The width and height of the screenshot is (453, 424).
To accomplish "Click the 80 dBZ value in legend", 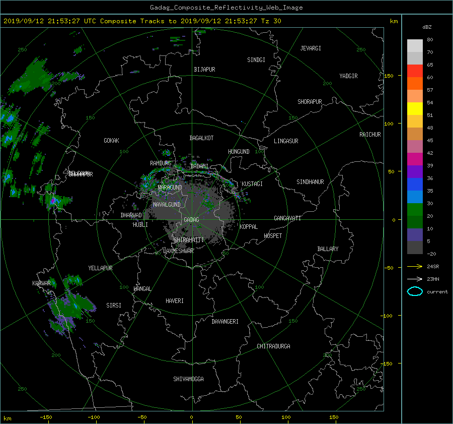I will [430, 40].
